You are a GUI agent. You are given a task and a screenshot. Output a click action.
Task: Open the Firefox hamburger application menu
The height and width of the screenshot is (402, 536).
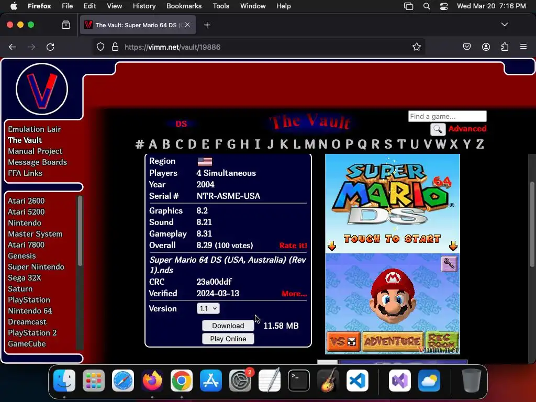pos(523,47)
